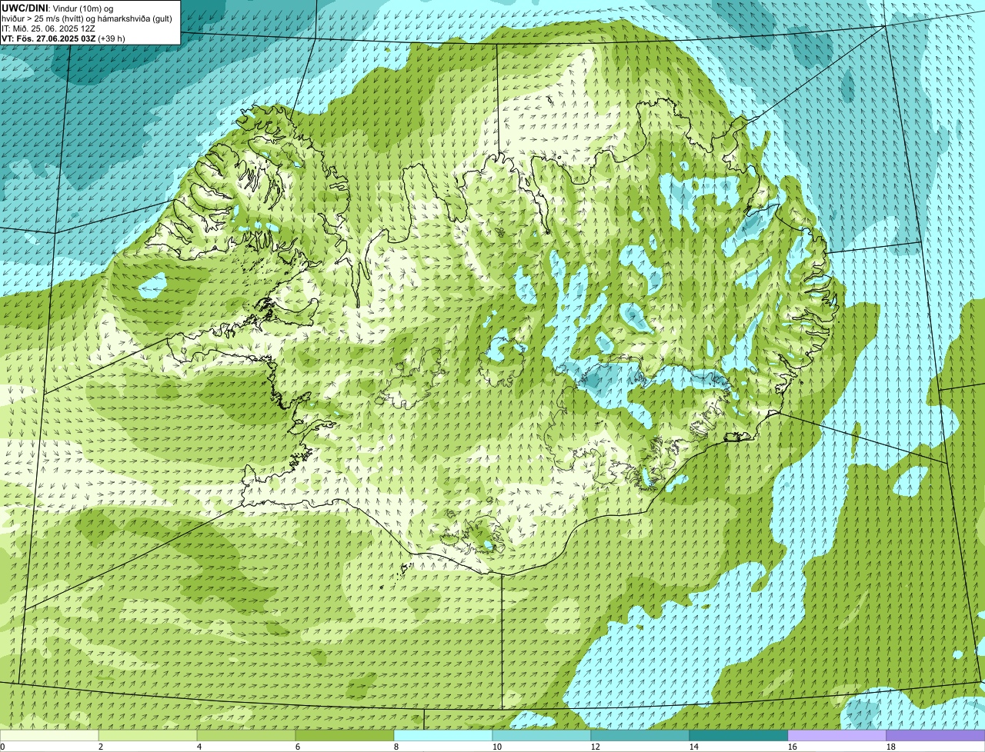The height and width of the screenshot is (752, 985).
Task: Click the legend scale label '18'
Action: (891, 747)
